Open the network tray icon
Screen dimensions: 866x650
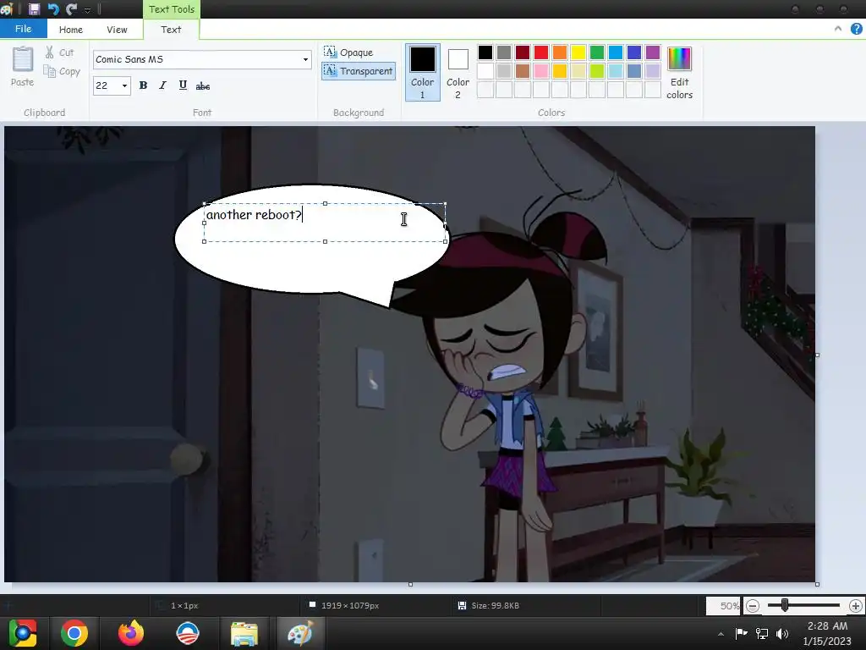pyautogui.click(x=762, y=633)
